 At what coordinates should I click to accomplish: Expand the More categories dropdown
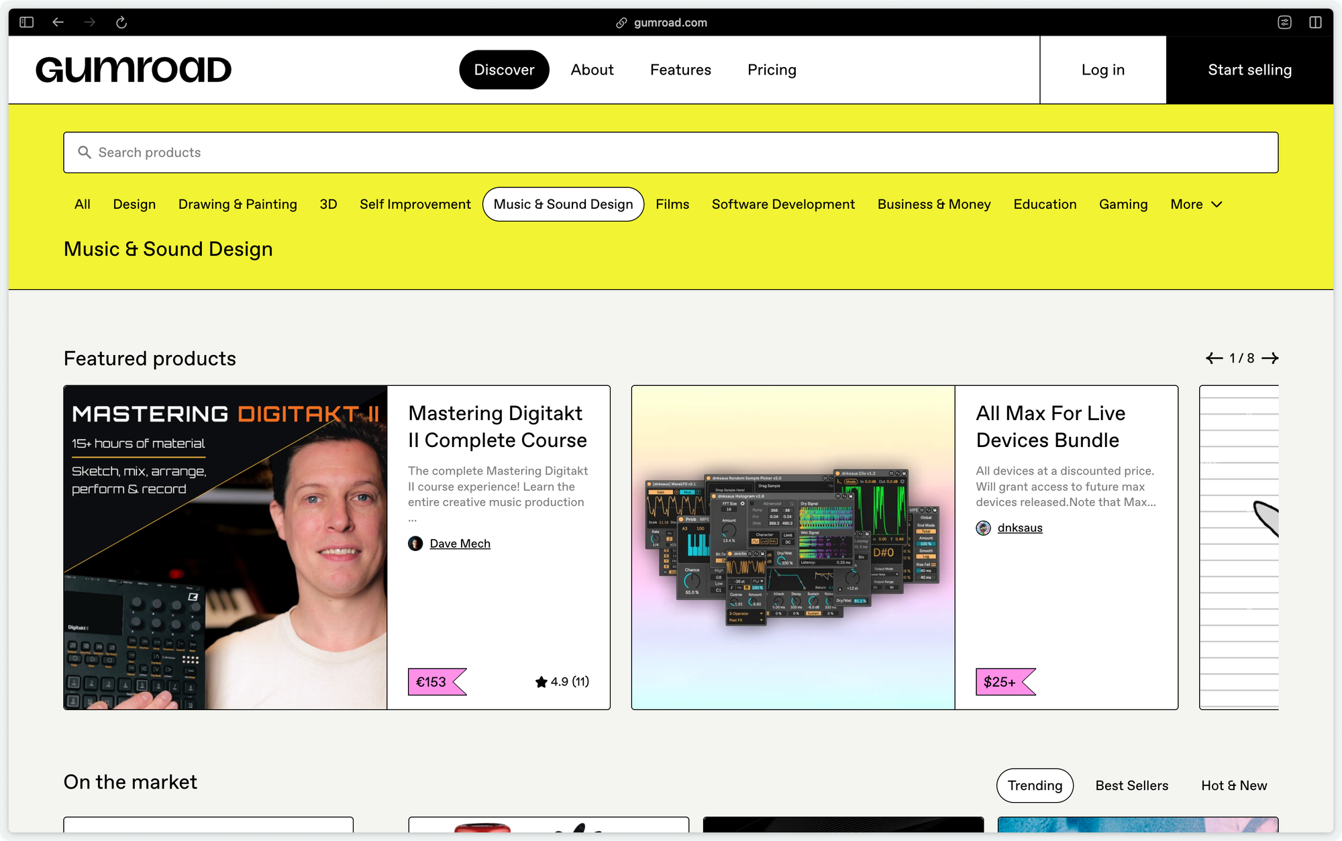click(x=1196, y=204)
